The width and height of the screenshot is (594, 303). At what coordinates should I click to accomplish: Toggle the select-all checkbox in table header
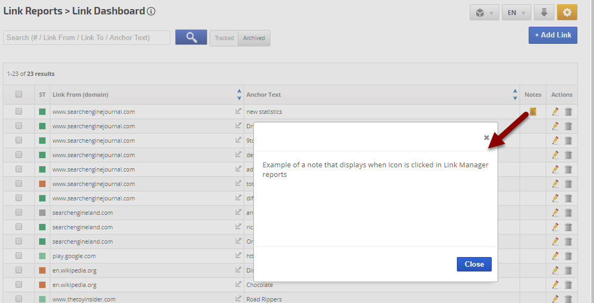coord(19,95)
